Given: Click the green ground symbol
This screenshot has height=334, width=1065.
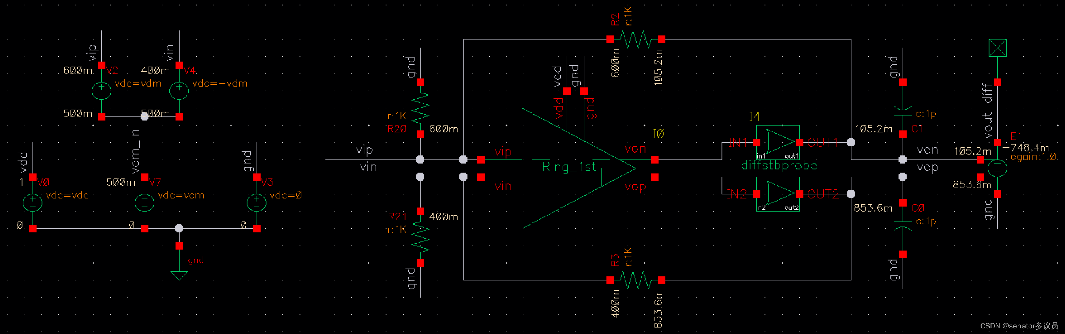Looking at the screenshot, I should coord(179,275).
